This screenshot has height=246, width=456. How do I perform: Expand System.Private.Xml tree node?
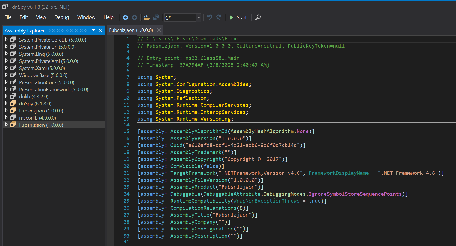(x=6, y=61)
